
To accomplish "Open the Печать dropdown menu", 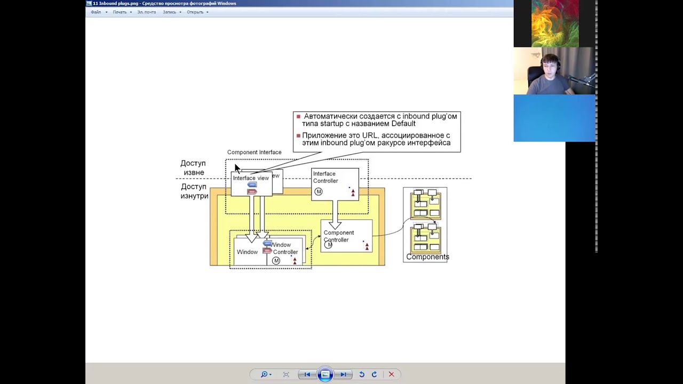I will (x=122, y=12).
